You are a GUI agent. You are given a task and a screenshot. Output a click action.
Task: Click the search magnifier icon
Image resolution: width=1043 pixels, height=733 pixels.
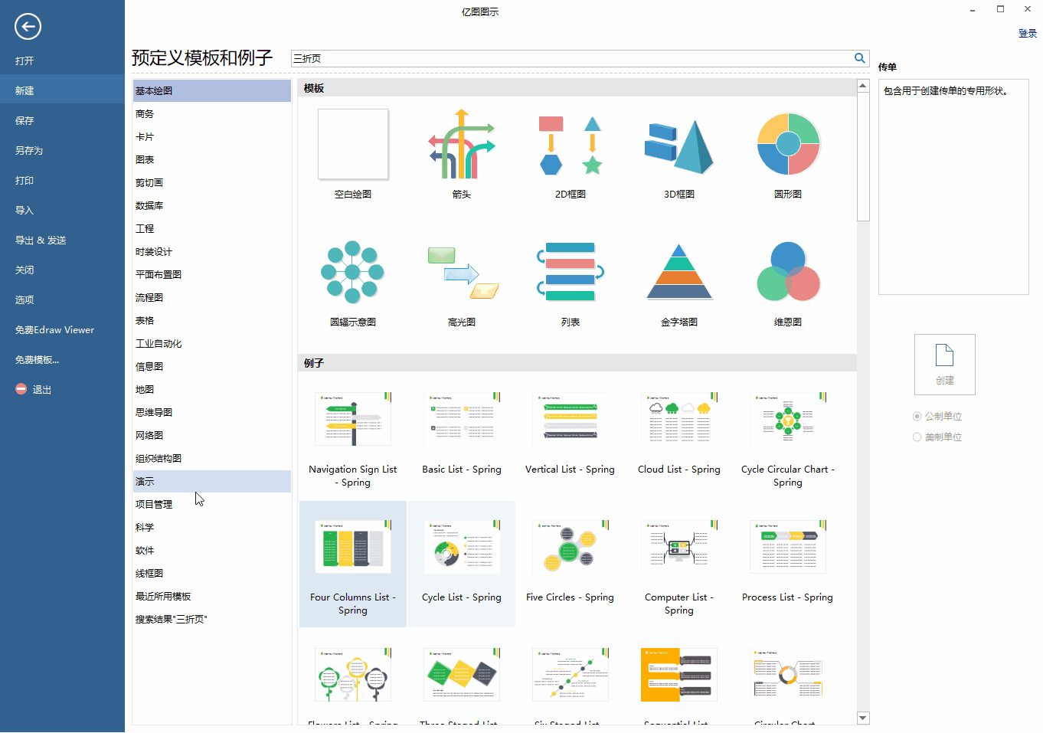pos(859,58)
